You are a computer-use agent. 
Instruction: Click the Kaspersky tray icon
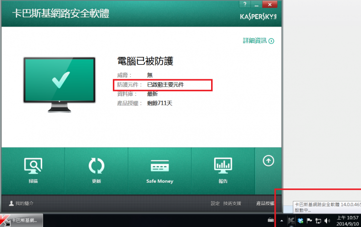click(x=291, y=221)
